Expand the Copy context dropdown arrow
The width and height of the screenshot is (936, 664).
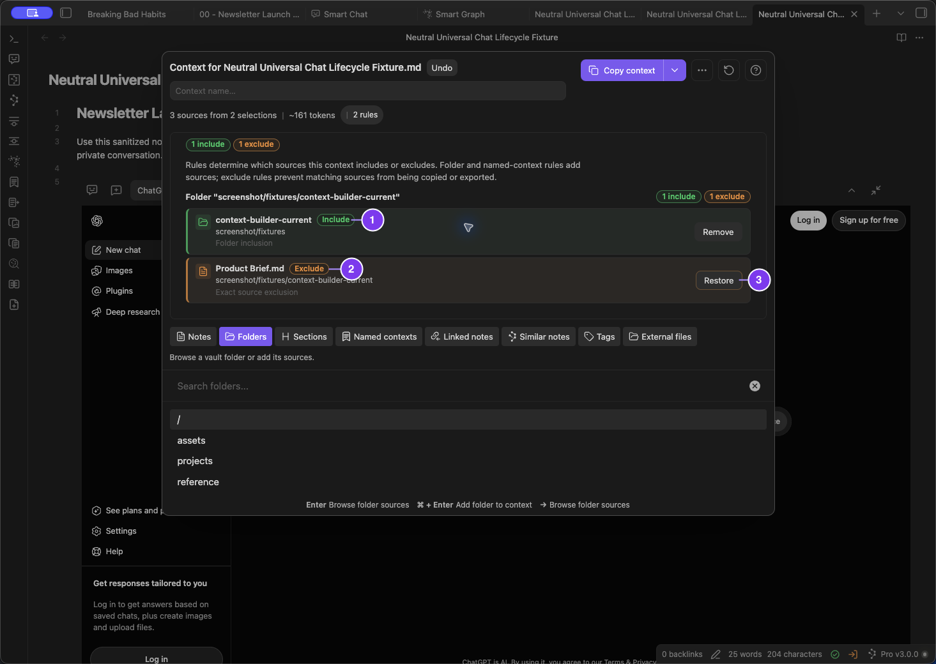(675, 70)
